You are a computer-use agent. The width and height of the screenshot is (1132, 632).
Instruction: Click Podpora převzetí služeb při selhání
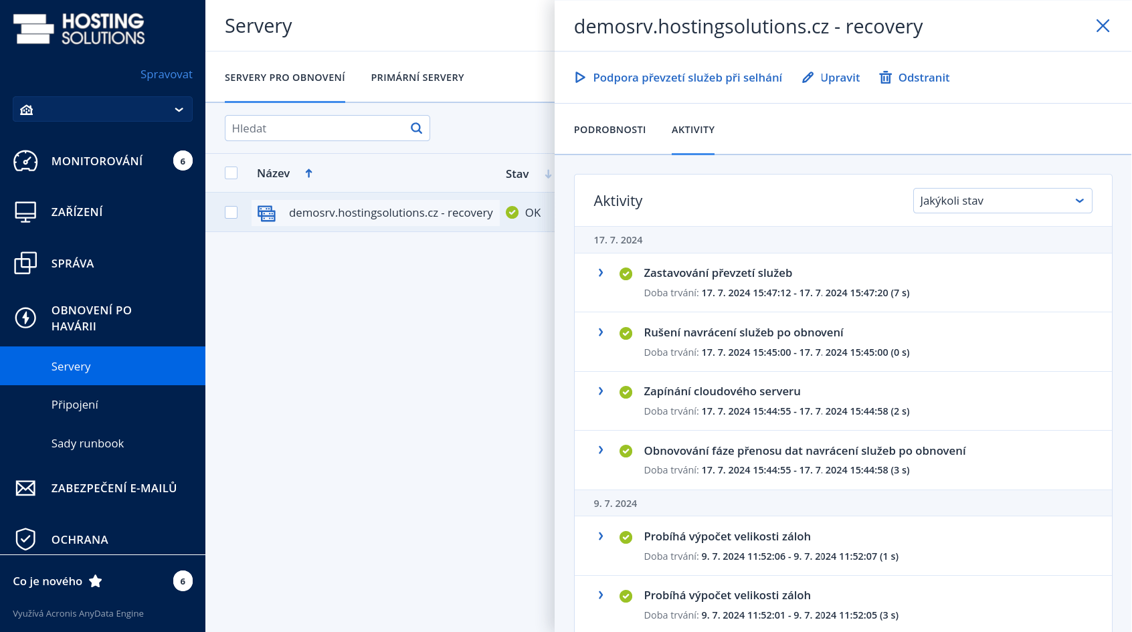click(x=687, y=78)
